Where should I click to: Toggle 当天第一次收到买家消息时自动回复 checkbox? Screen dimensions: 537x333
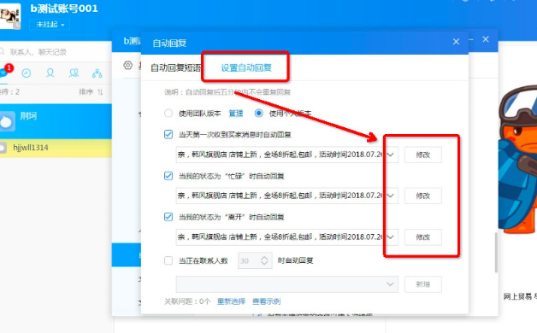coord(168,134)
